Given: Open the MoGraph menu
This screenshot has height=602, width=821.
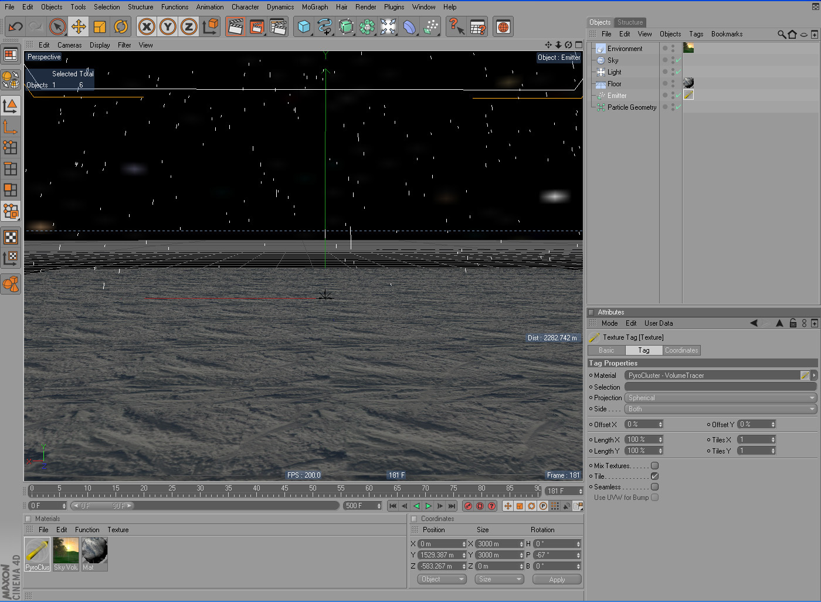Looking at the screenshot, I should [315, 7].
